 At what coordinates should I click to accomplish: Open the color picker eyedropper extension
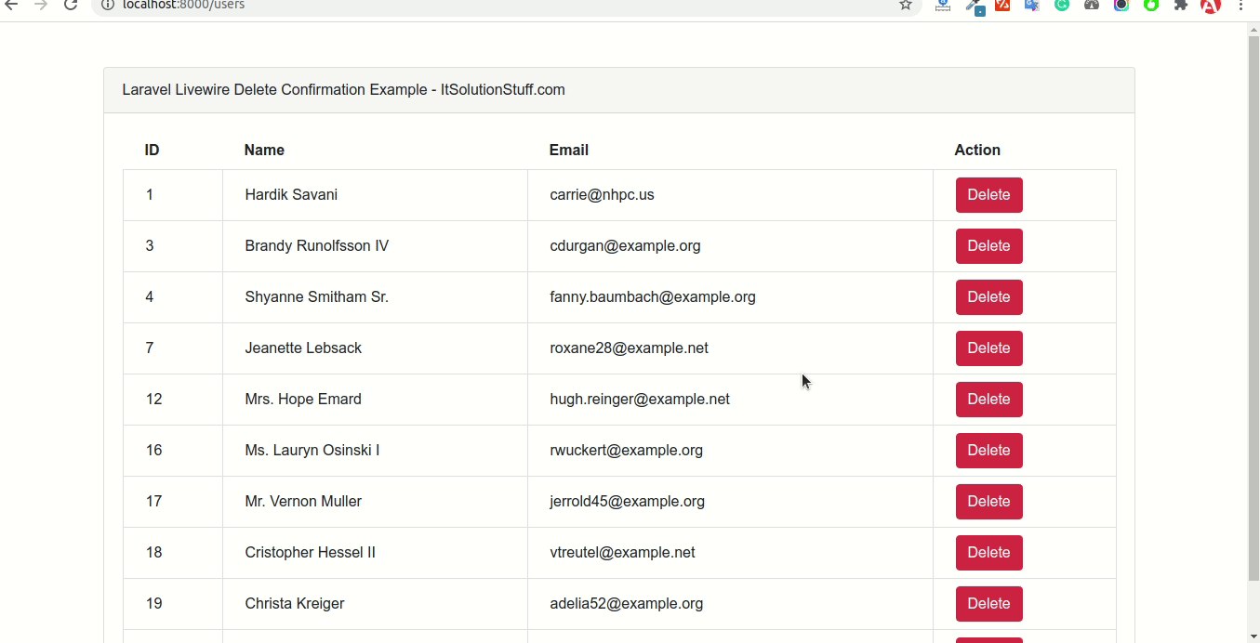(x=974, y=6)
